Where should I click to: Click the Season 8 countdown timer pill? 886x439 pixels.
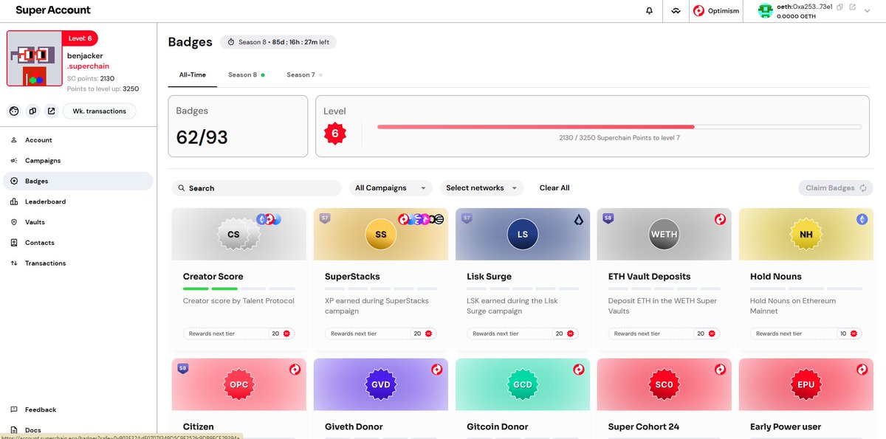(x=278, y=42)
